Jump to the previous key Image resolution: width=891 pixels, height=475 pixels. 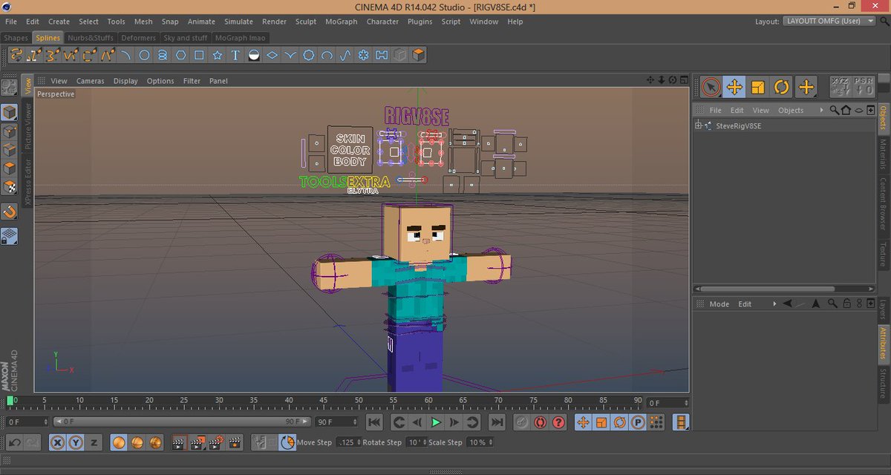[399, 422]
